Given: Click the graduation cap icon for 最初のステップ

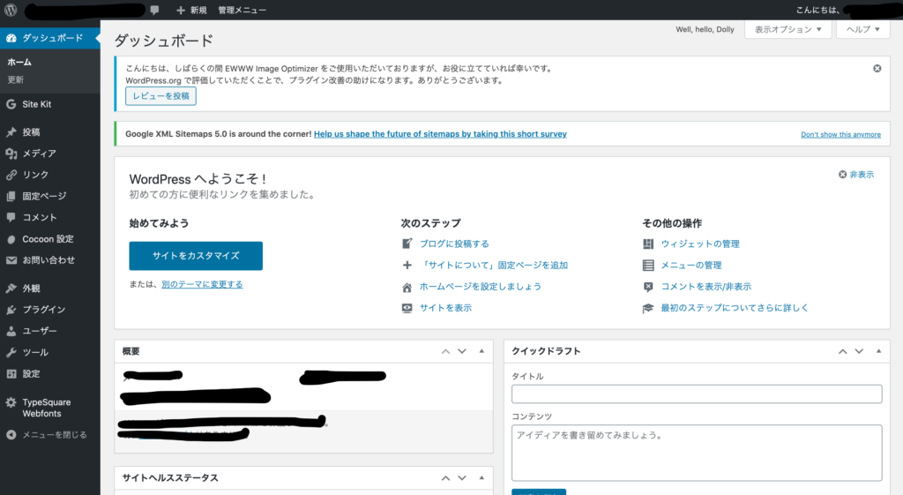Looking at the screenshot, I should tap(648, 308).
